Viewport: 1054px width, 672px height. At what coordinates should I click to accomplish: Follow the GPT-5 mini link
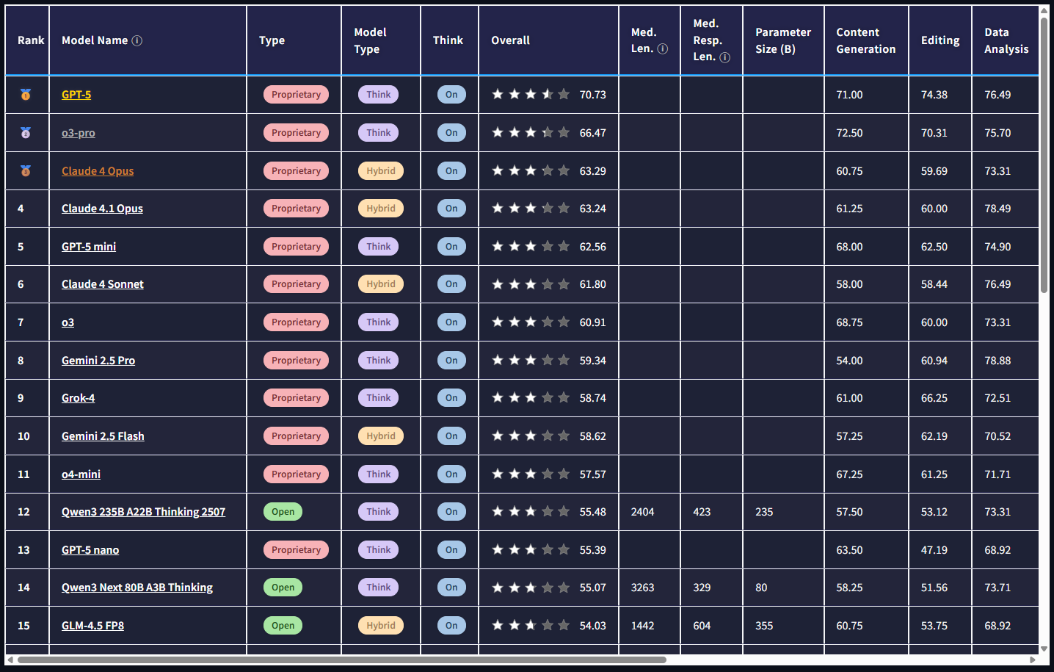[x=89, y=247]
